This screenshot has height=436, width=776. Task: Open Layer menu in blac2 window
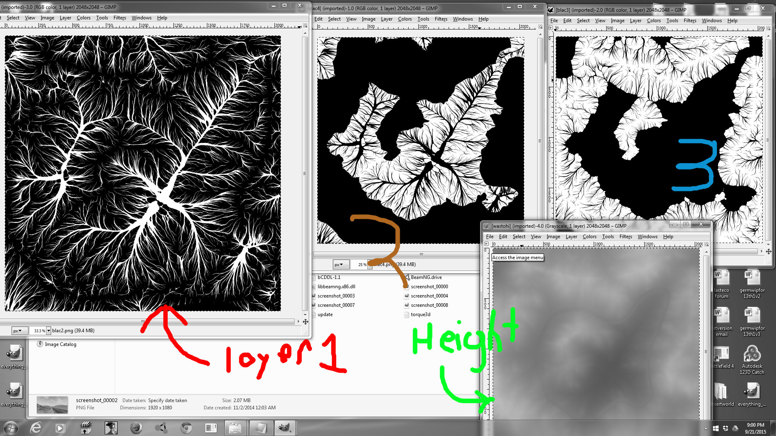click(65, 18)
